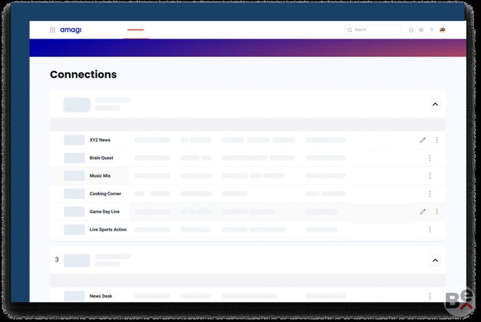Open more options for Music Mix

(x=430, y=175)
